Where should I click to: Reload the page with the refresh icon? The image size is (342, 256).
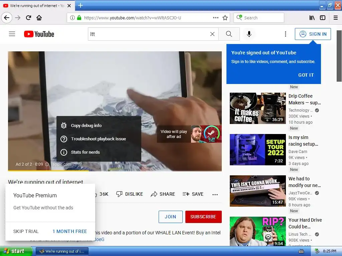[28, 18]
